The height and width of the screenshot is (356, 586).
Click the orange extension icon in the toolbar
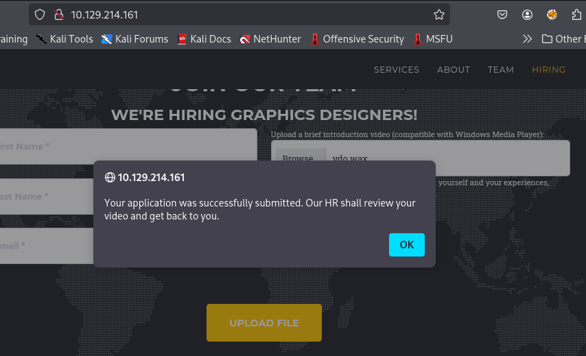tap(552, 14)
